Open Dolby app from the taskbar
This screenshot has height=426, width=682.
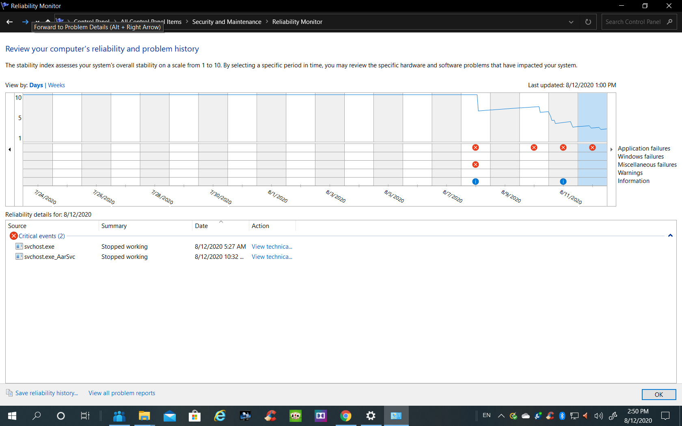pos(321,416)
